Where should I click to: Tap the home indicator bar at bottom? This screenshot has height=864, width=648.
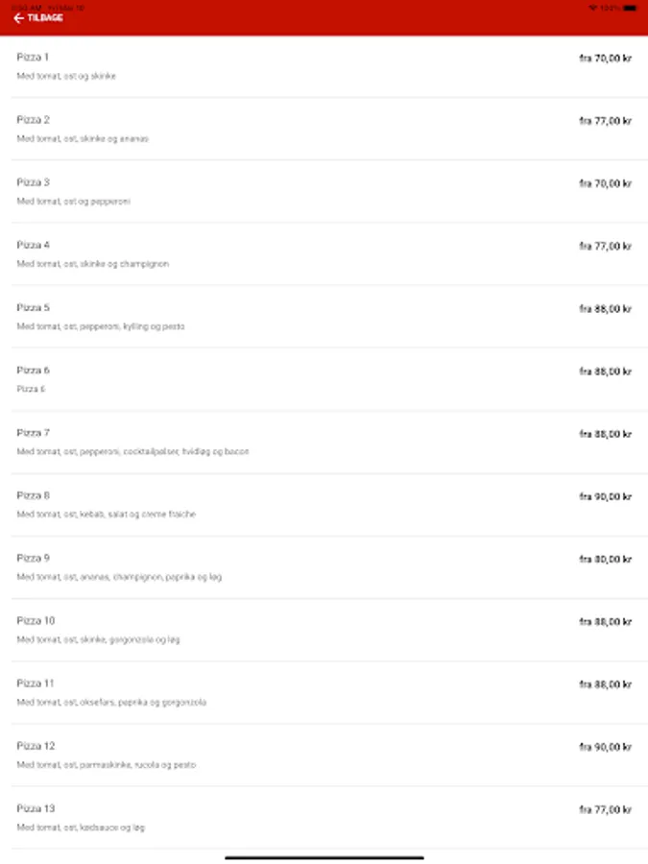[324, 857]
